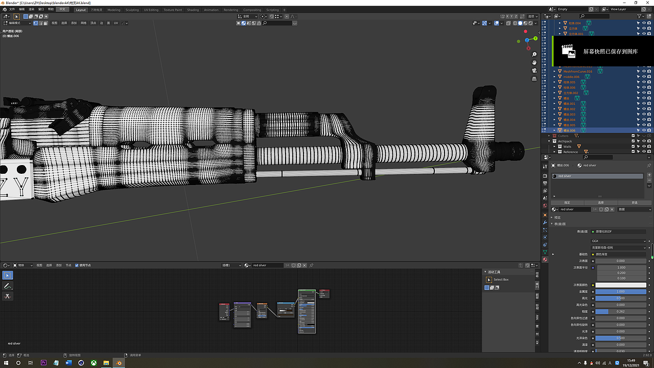654x368 pixels.
Task: Open the GGX distribution dropdown
Action: click(x=618, y=241)
